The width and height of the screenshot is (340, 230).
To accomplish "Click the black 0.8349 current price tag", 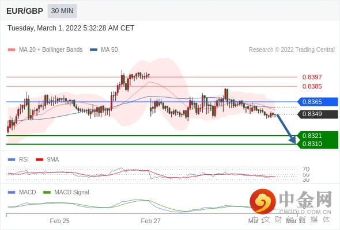I will tap(318, 114).
